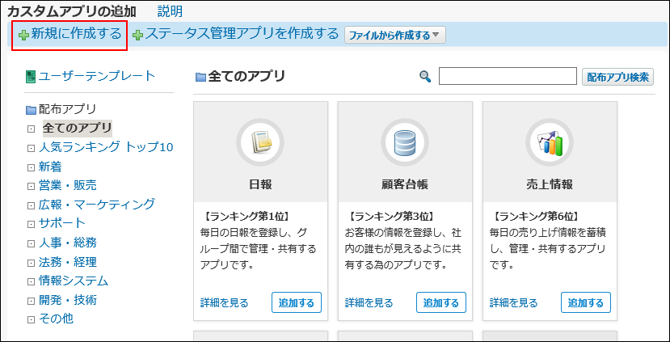The width and height of the screenshot is (670, 342).
Task: Click the 配布アプリ sidebar heading
Action: (x=68, y=109)
